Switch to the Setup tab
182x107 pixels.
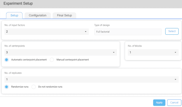tap(14, 15)
